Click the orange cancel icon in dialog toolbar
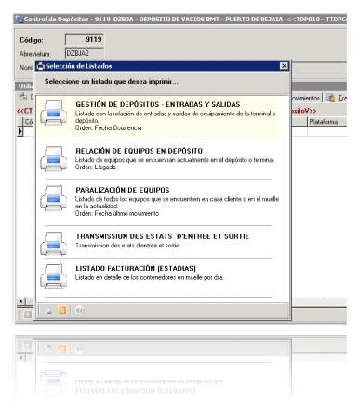This screenshot has height=414, width=359. [62, 310]
